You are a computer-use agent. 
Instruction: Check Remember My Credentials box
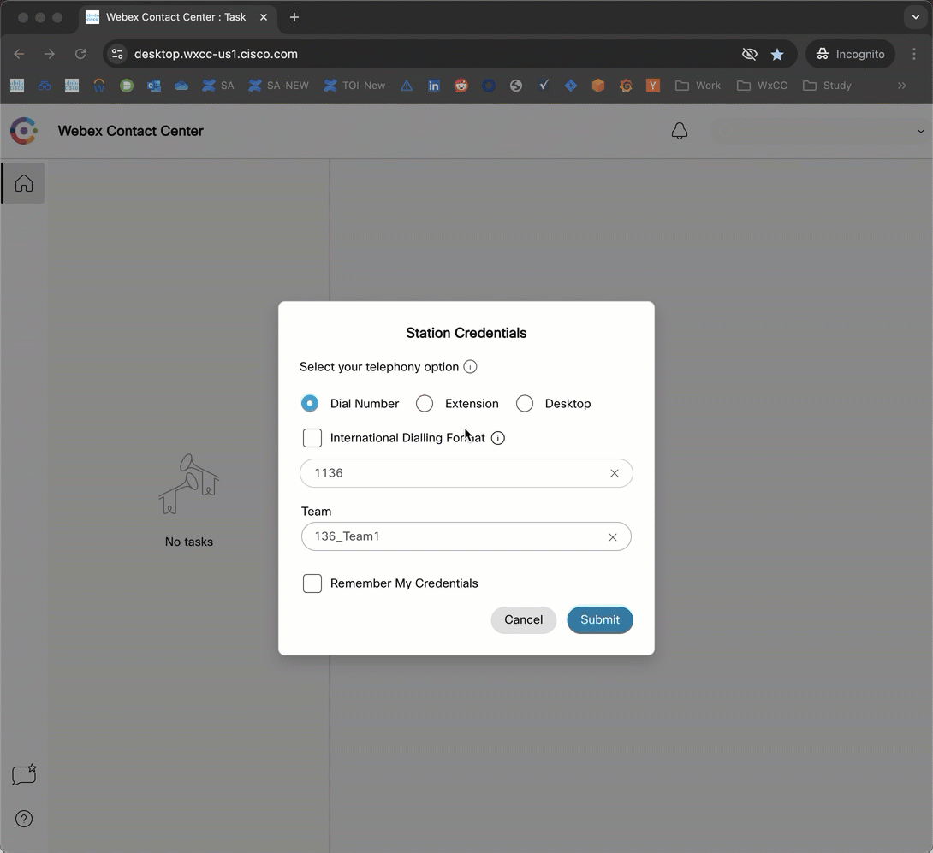312,583
